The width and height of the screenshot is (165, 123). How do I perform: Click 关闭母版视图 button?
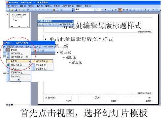click(66, 24)
